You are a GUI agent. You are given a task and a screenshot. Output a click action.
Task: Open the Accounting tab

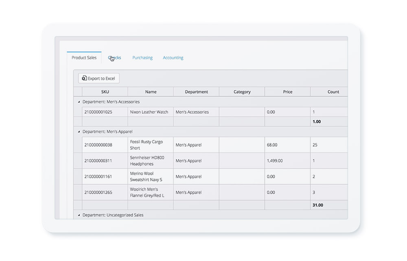[x=173, y=58]
